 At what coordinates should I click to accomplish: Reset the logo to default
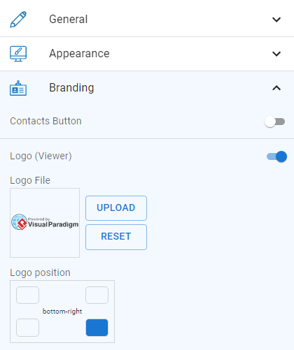click(116, 237)
